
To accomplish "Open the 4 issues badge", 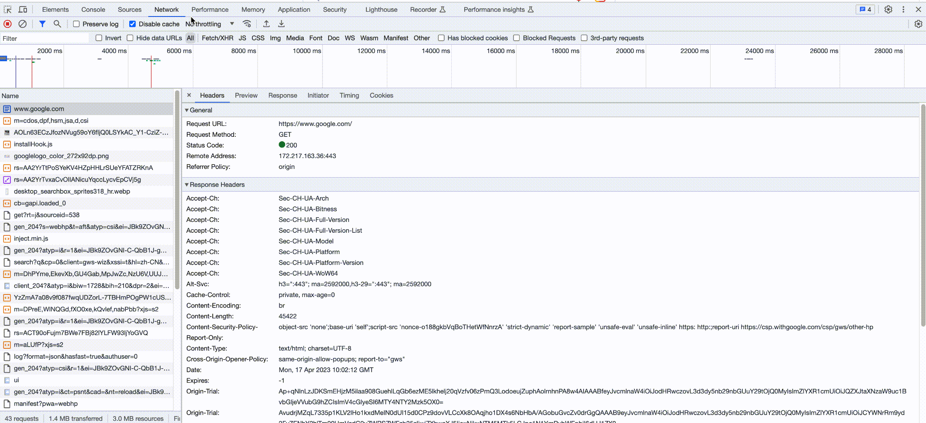I will (865, 10).
